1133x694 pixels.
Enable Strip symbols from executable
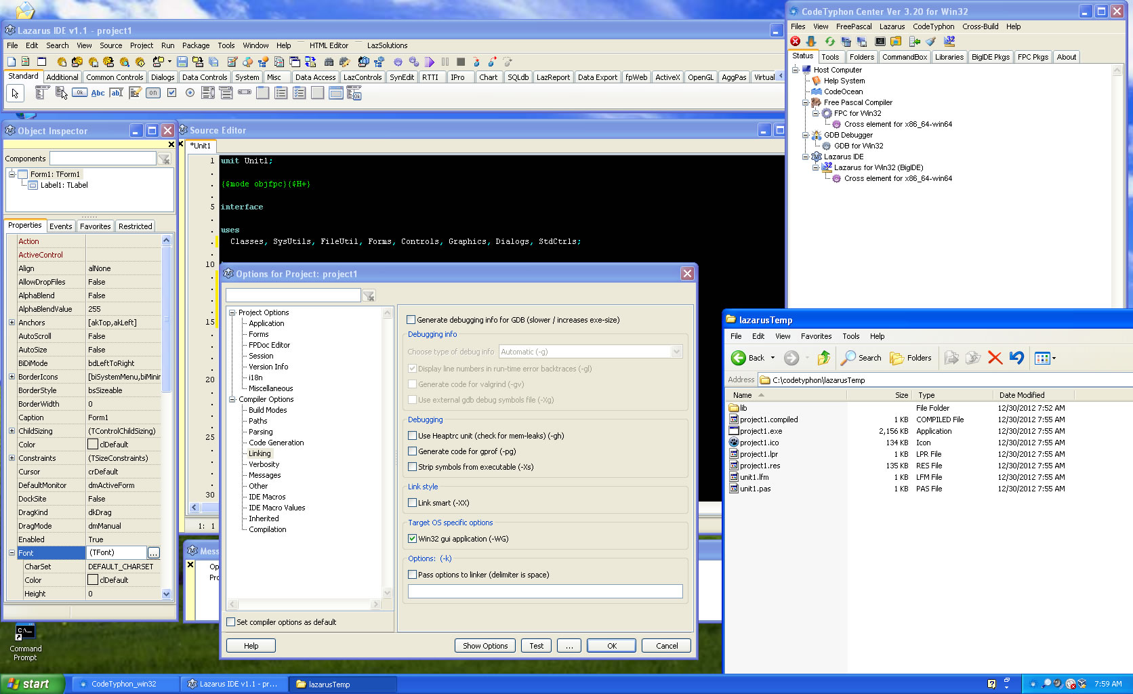412,467
